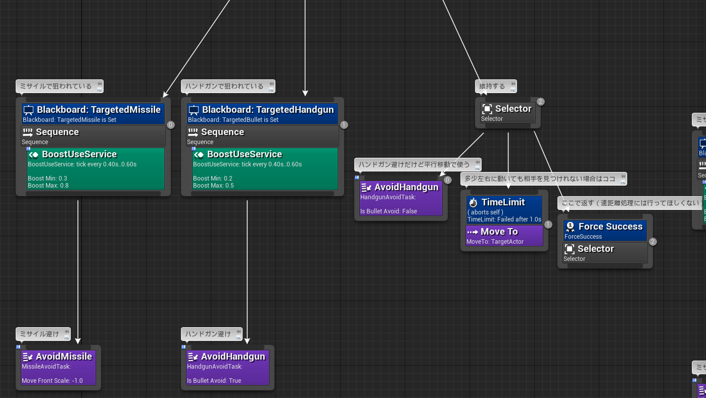The image size is (706, 398).
Task: Click the dotted arrow icon on Move To
Action: click(x=473, y=232)
